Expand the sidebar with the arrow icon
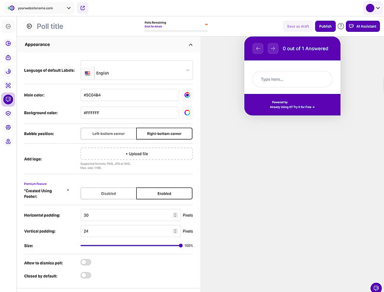The image size is (384, 292). (8, 27)
